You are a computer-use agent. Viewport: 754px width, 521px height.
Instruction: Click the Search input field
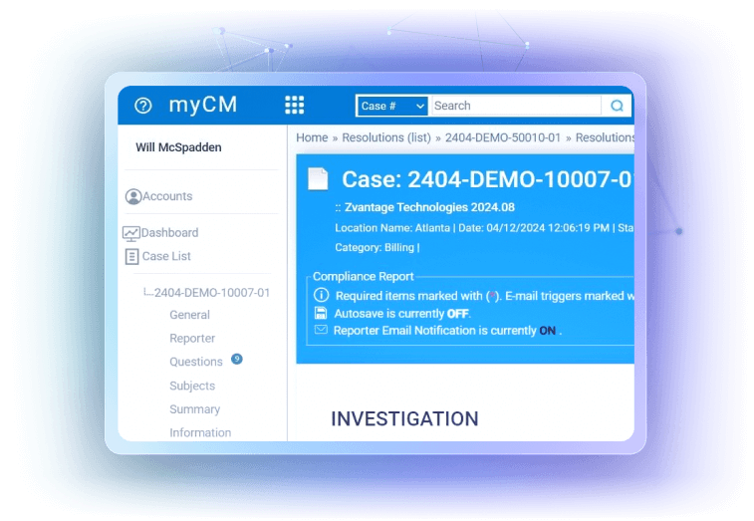click(514, 106)
